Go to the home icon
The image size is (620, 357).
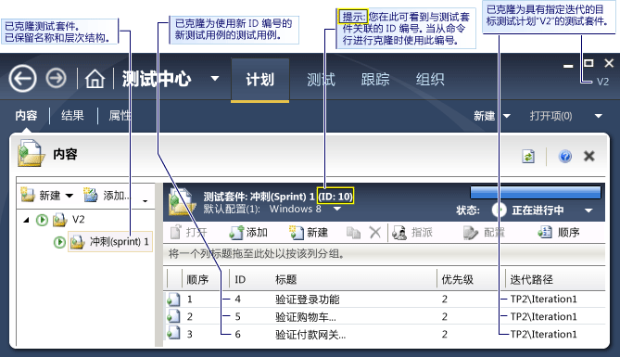pos(95,79)
